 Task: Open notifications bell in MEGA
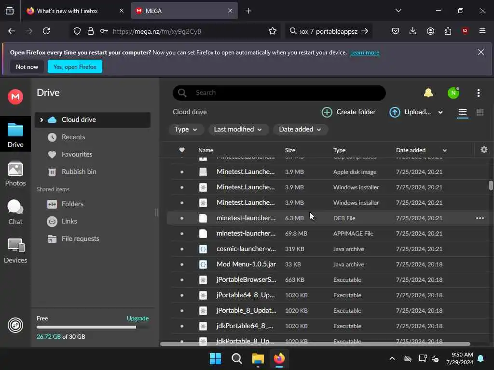[x=428, y=93]
